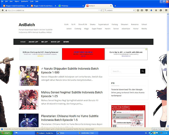Open Mahou Sensei Negima post title
The image size is (169, 135).
[x=72, y=94]
